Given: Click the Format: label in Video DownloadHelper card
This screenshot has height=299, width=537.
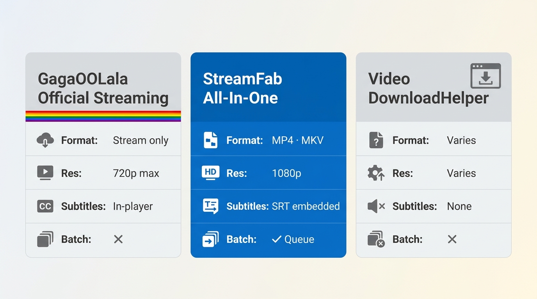Looking at the screenshot, I should [x=411, y=140].
